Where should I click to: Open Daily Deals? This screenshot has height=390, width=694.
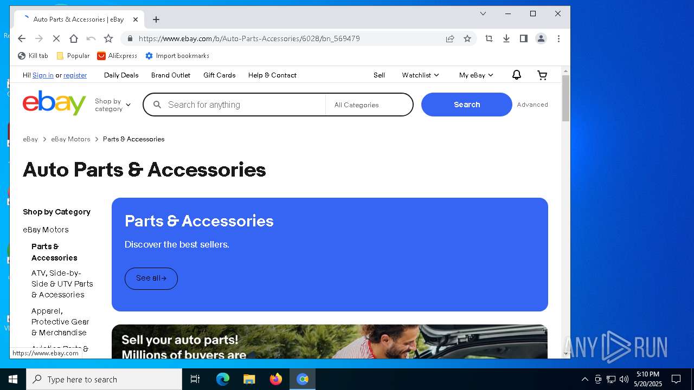121,75
